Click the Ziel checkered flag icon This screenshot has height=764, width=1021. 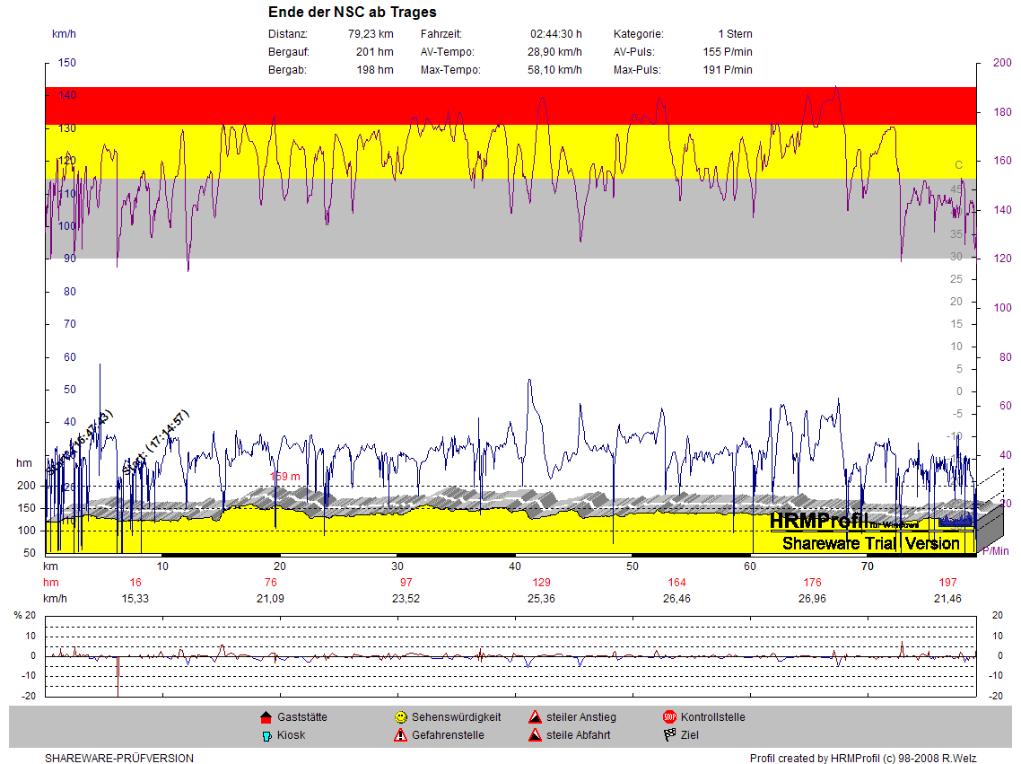point(669,735)
